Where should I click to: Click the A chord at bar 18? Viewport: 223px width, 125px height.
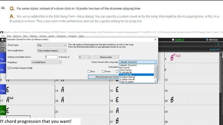[x=62, y=100]
